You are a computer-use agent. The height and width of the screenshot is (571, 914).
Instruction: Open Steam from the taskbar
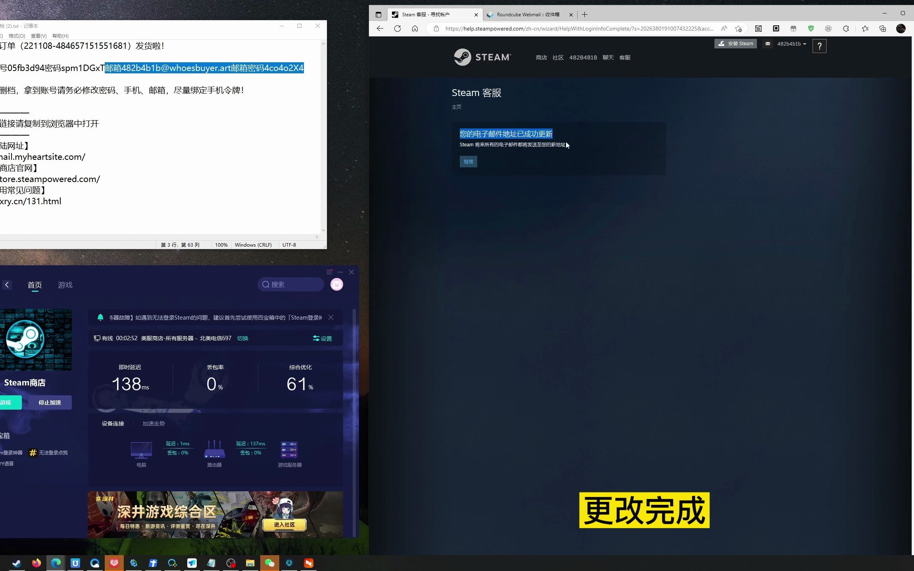point(17,563)
